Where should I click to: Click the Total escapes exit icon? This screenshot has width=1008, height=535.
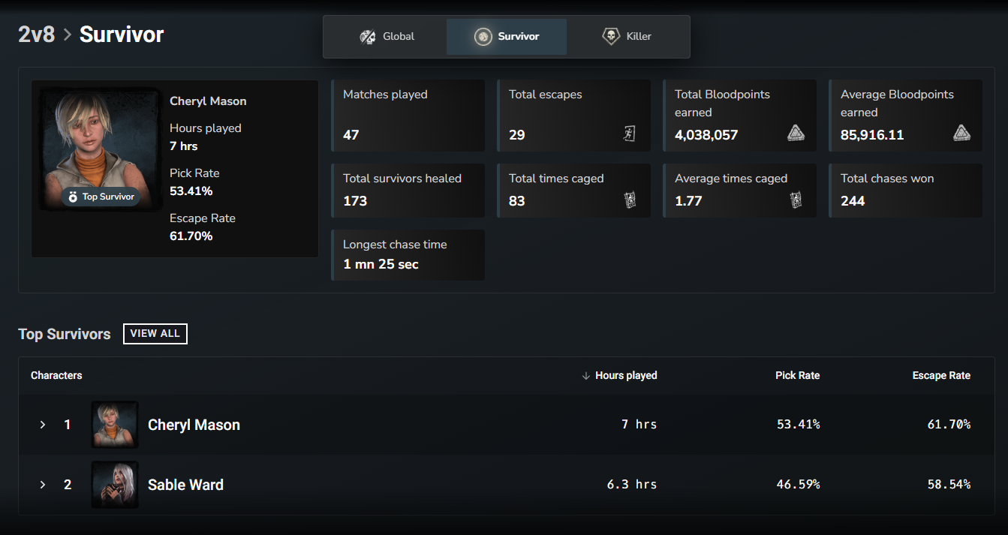click(x=629, y=134)
